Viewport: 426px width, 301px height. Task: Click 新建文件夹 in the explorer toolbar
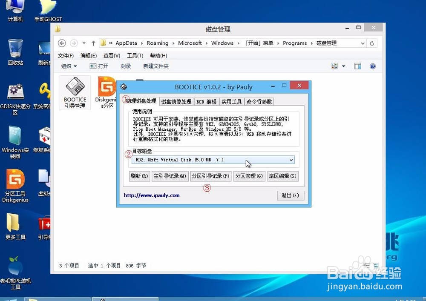(156, 66)
